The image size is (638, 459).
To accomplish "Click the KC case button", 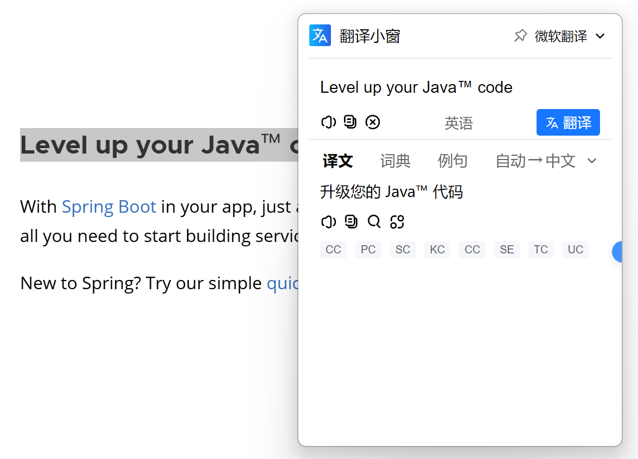I will pos(437,250).
